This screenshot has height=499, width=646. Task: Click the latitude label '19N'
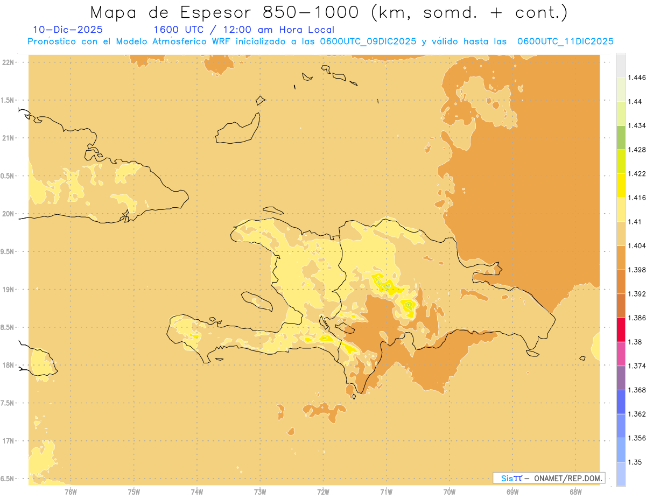tap(8, 290)
